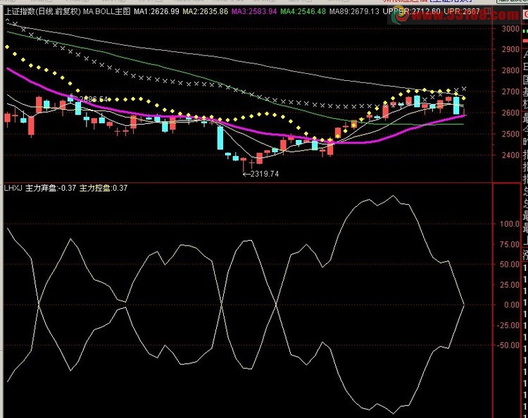This screenshot has width=528, height=418.
Task: Click the 主力控盘:0.37 readout
Action: (x=103, y=188)
